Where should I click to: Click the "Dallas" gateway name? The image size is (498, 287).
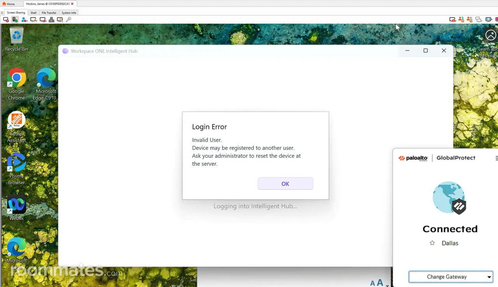(x=450, y=243)
